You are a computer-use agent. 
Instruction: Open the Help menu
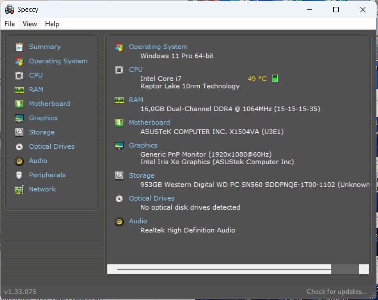(52, 24)
